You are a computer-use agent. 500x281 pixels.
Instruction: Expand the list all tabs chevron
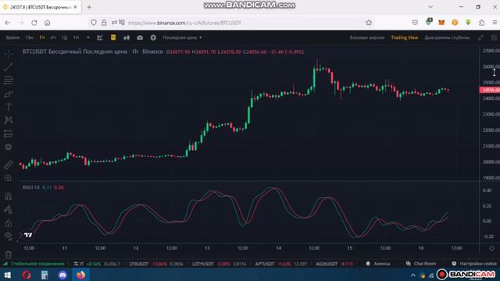click(x=430, y=7)
